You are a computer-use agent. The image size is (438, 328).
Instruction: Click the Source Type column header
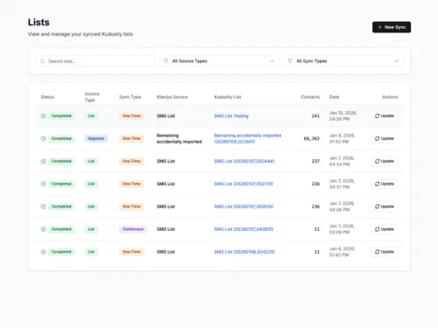(x=92, y=97)
